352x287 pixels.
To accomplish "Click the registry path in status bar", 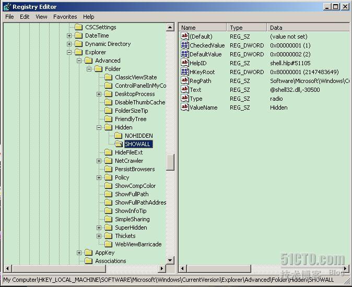I will click(x=169, y=280).
